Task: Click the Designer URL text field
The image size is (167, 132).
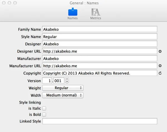Action: tap(99, 51)
